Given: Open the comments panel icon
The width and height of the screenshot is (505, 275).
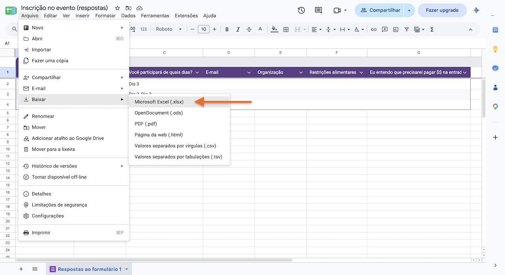Looking at the screenshot, I should [318, 11].
